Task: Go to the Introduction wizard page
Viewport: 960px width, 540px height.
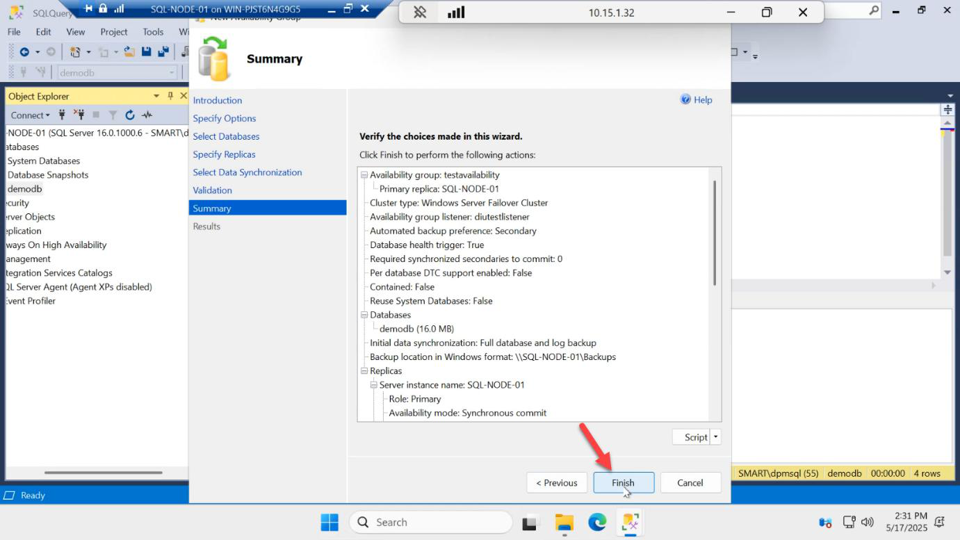Action: pos(218,100)
